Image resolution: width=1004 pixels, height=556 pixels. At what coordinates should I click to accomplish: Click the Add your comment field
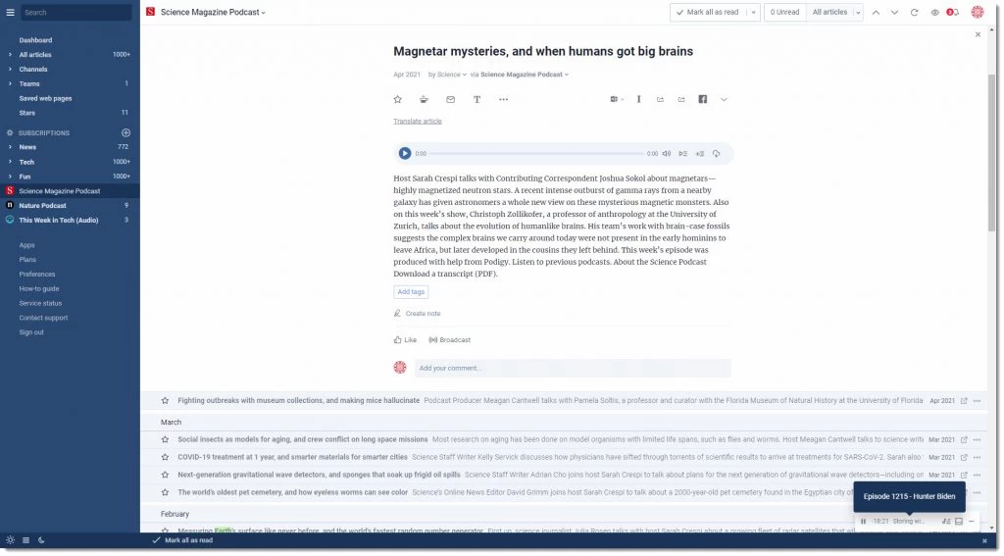point(573,369)
